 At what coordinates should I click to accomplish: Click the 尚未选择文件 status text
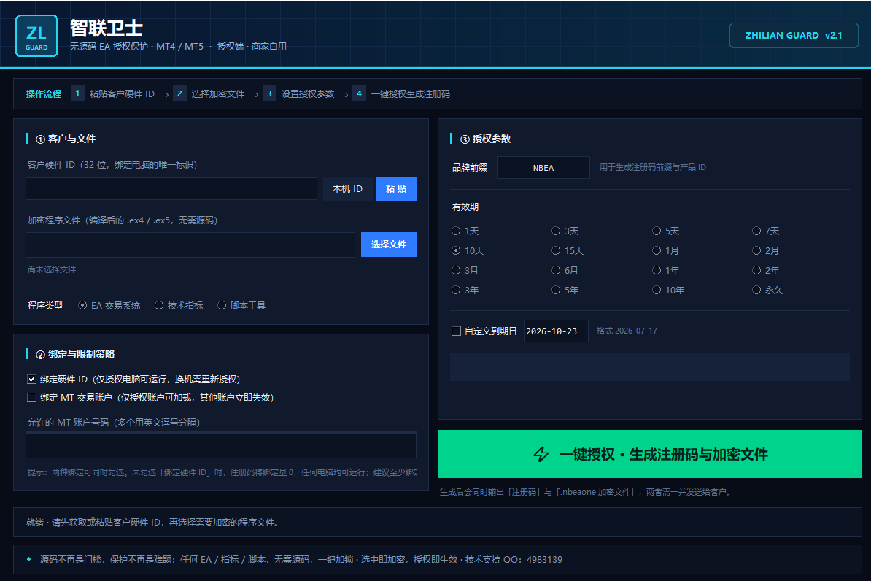(x=52, y=269)
